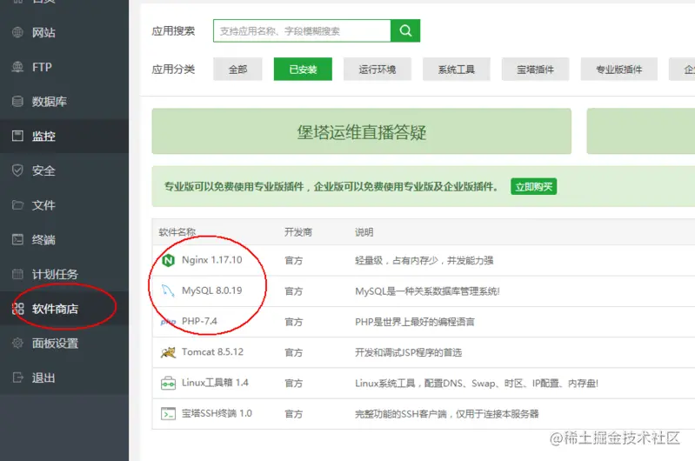Screen dimensions: 695x461
Task: Open 宝塔SSH终端 1.0 entry
Action: [x=217, y=413]
